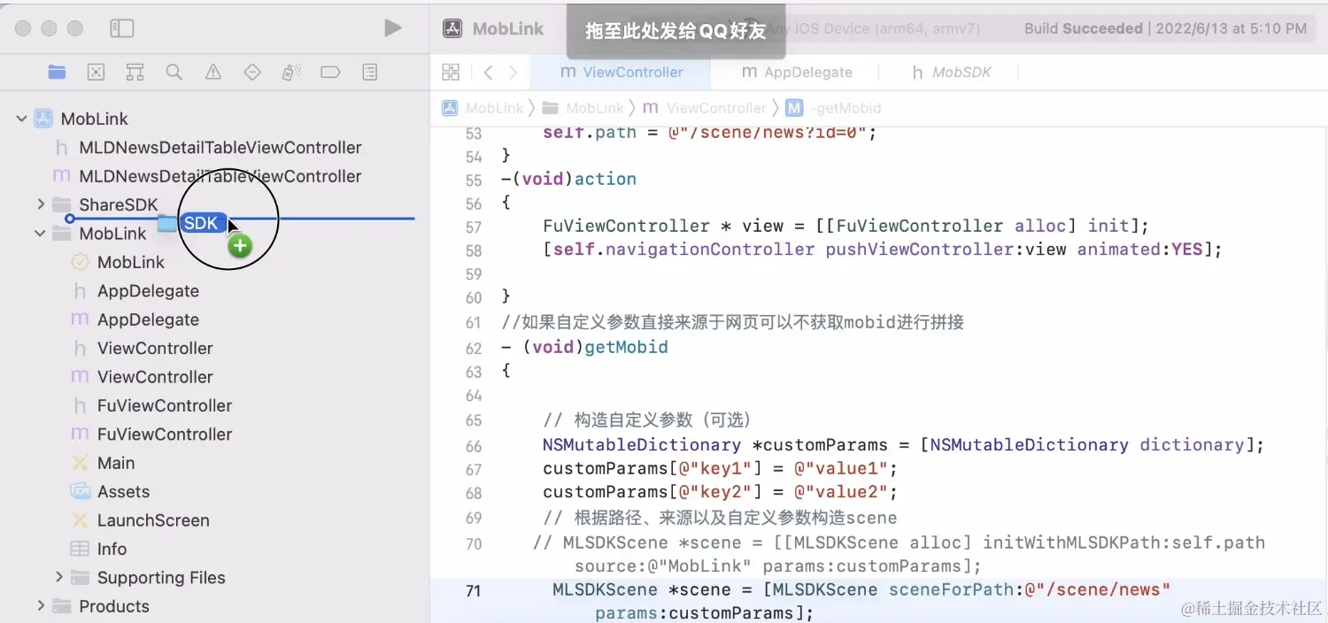Click the pushViewController text in code
Screen dimensions: 1328x623
point(919,249)
